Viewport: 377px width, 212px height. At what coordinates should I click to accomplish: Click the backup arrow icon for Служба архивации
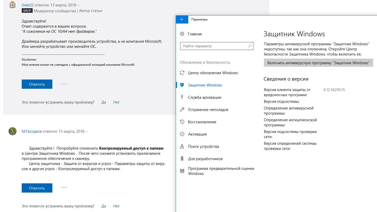182,97
